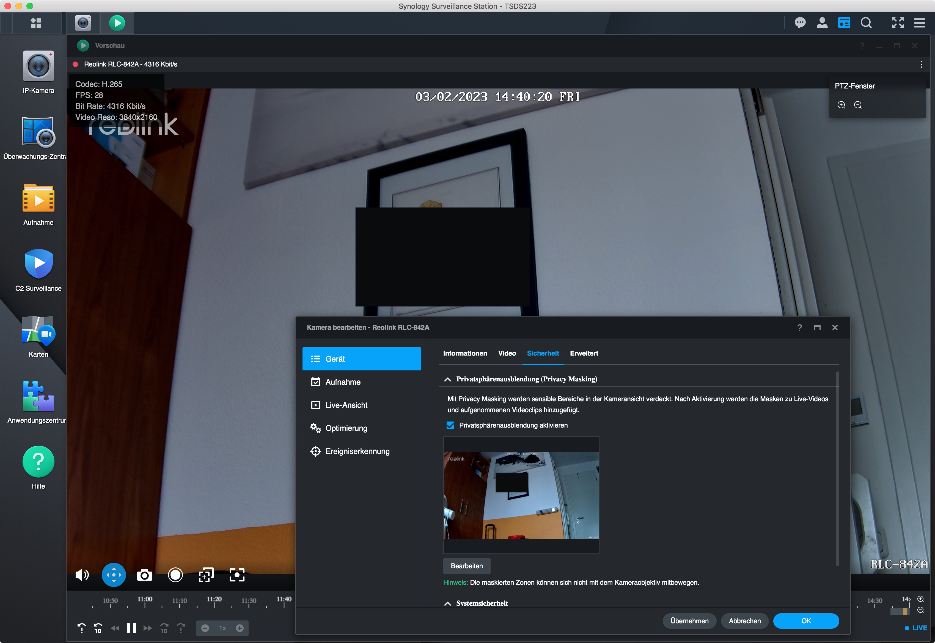Collapse the Privatsphärenausblendung section
Viewport: 935px width, 643px height.
447,379
